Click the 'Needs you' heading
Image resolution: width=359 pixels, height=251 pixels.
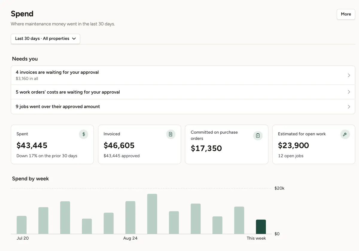[25, 59]
